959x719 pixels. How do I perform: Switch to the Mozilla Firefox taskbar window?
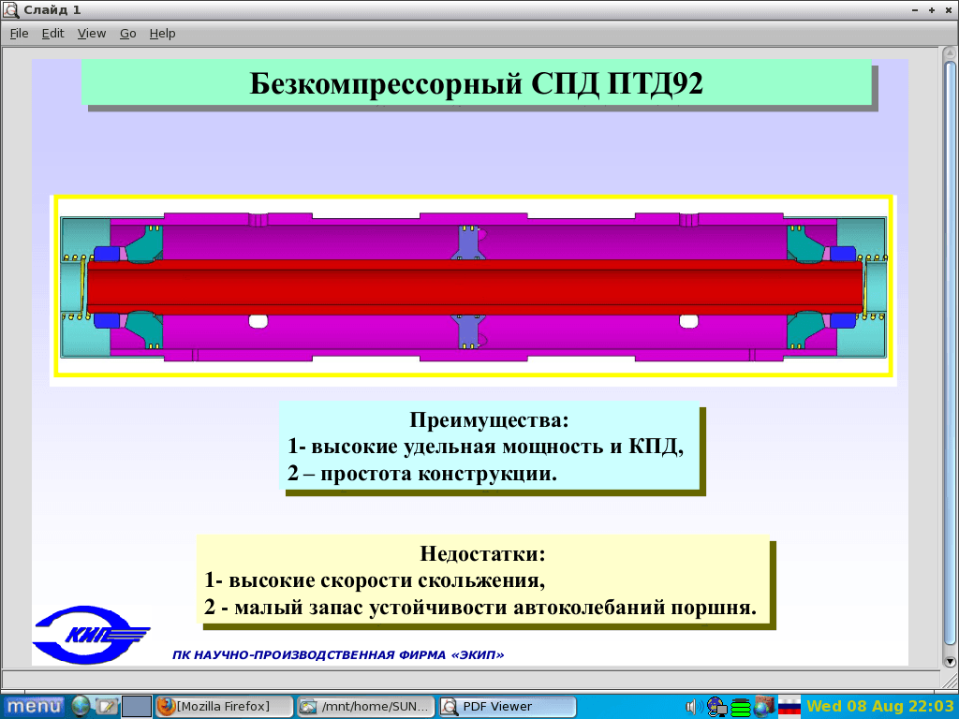click(224, 706)
